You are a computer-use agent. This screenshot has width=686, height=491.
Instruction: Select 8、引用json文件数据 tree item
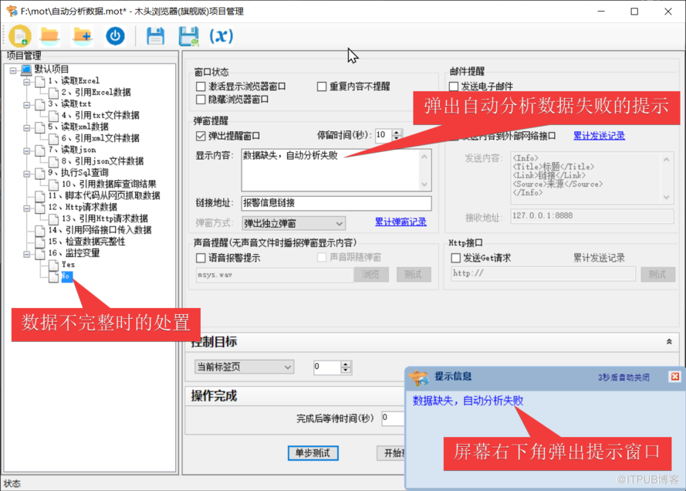point(103,161)
